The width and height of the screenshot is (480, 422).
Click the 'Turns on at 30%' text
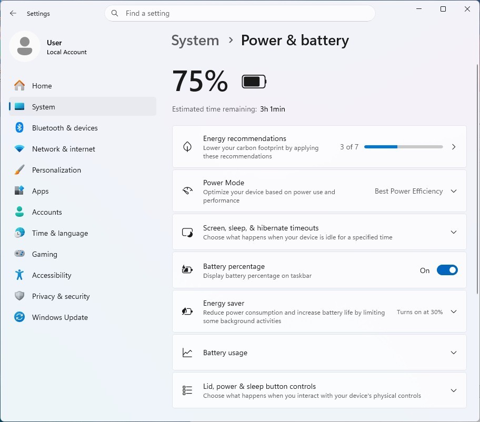pyautogui.click(x=419, y=312)
